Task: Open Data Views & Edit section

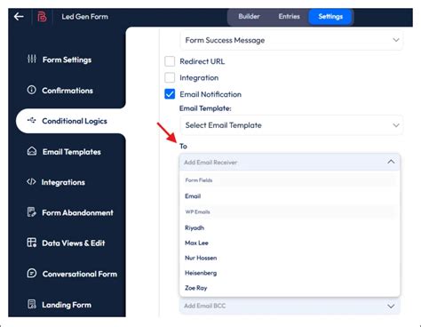Action: [x=74, y=243]
